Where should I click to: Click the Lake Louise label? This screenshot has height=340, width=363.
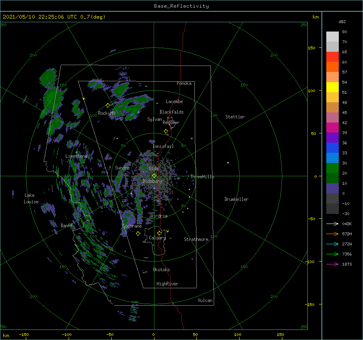(x=31, y=199)
